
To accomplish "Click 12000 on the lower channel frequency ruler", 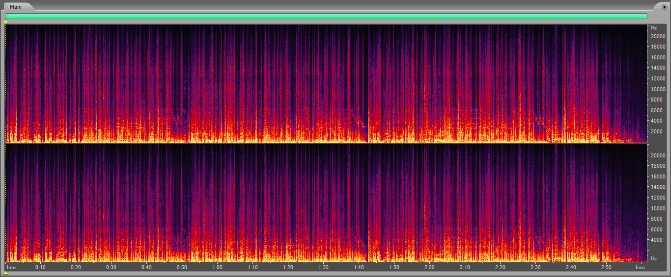I will tap(658, 198).
